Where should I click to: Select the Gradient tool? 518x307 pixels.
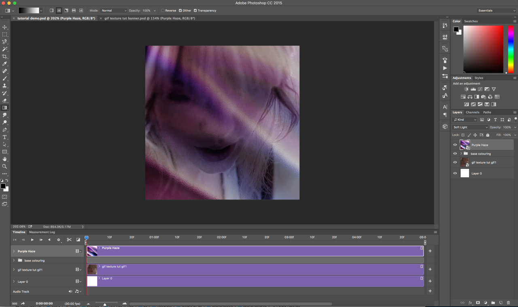[x=5, y=108]
